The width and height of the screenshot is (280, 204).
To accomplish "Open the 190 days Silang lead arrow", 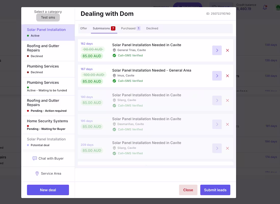I will 217,100.
